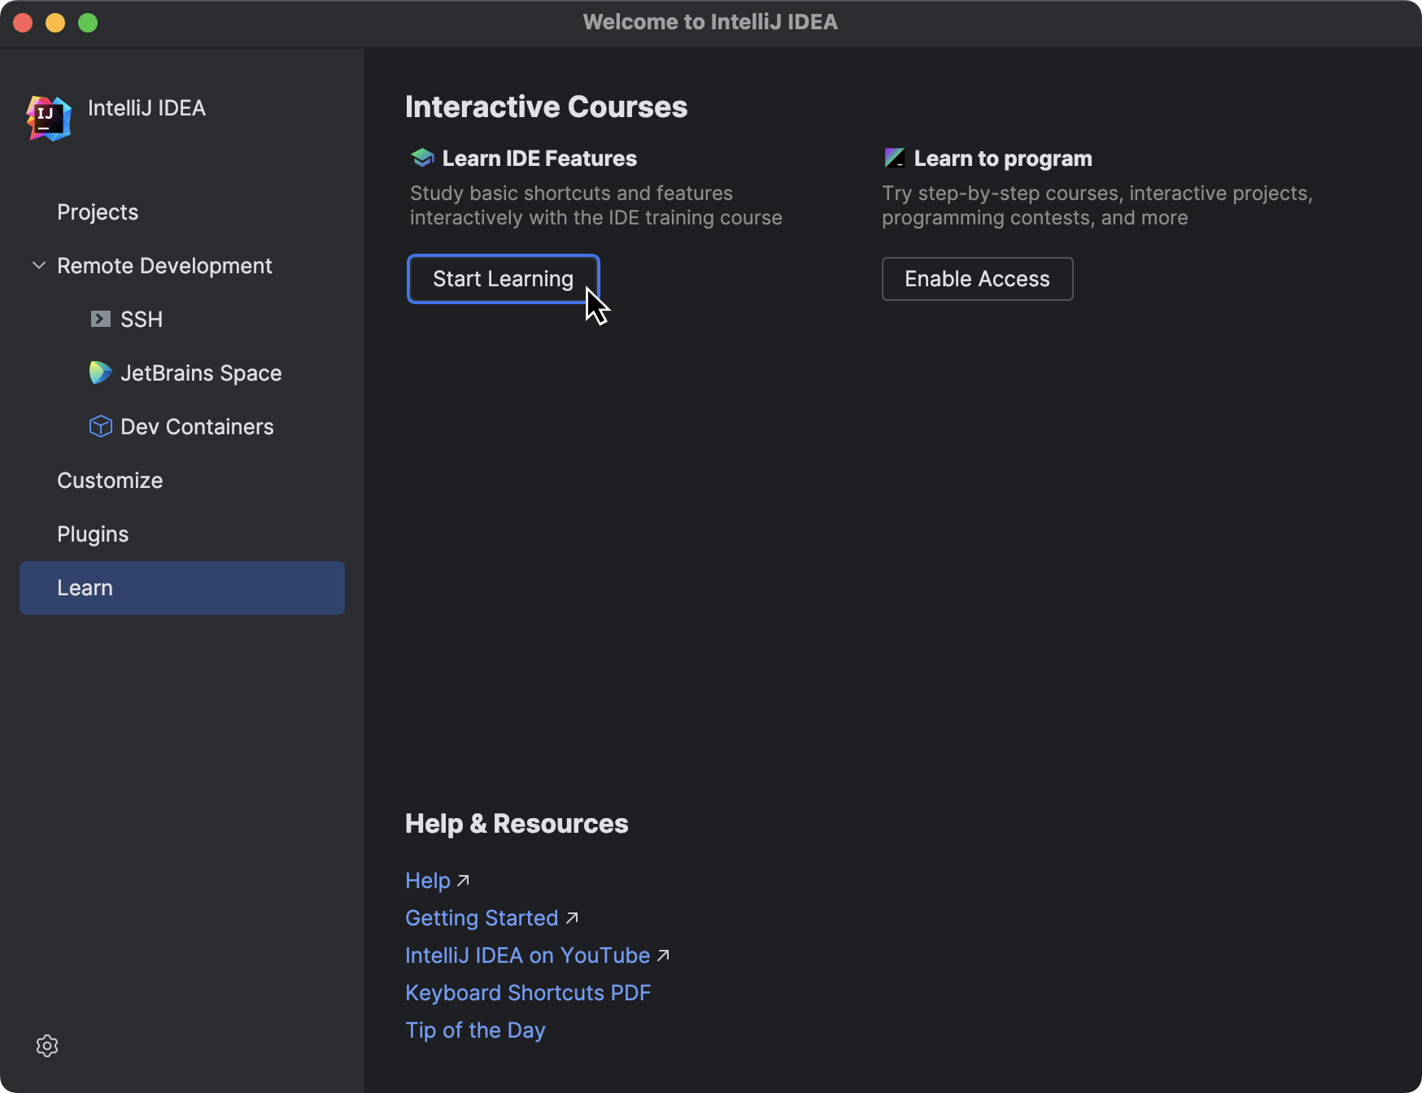Select the SSH icon in the sidebar
Image resolution: width=1422 pixels, height=1093 pixels.
tap(100, 319)
